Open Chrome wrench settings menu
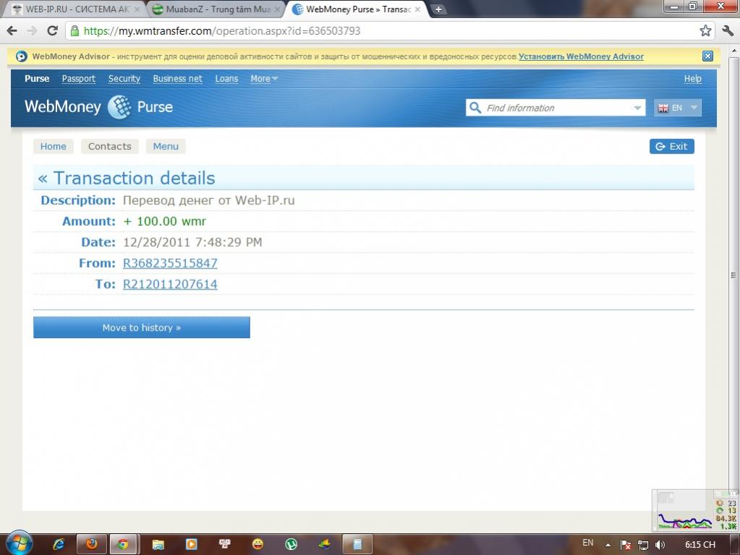The width and height of the screenshot is (740, 555). pos(728,31)
